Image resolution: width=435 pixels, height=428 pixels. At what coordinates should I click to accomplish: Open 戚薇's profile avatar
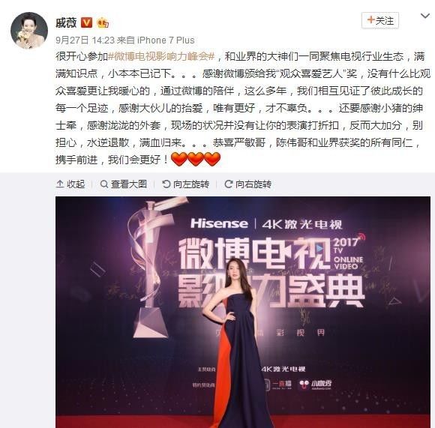coord(29,30)
